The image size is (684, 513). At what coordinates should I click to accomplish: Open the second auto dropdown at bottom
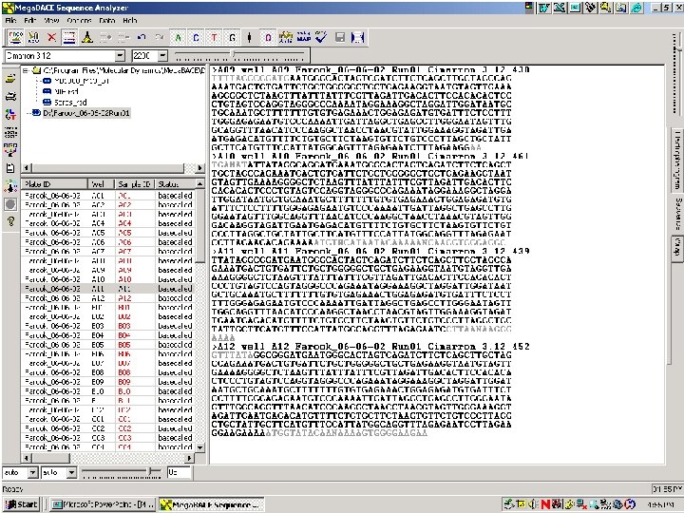pos(71,472)
